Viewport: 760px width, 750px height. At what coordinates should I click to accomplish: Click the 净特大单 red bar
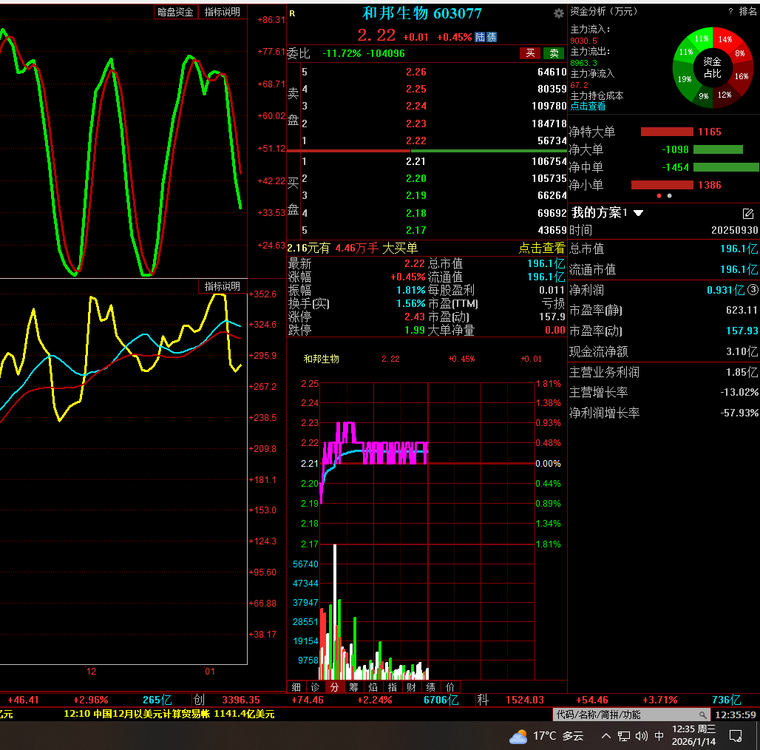[667, 132]
